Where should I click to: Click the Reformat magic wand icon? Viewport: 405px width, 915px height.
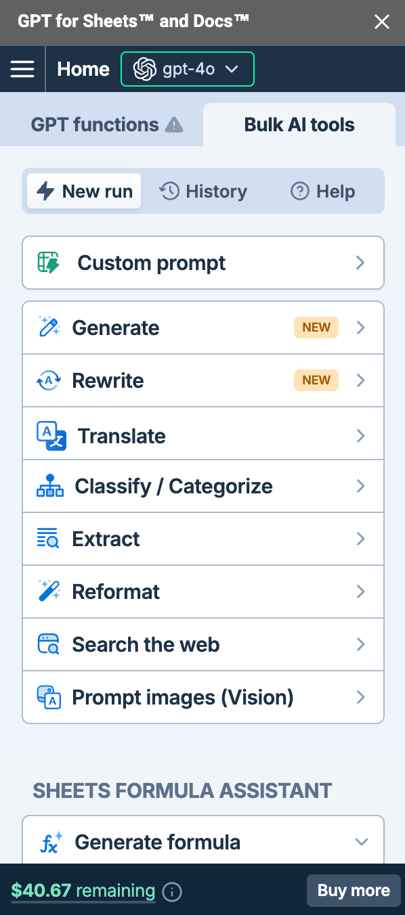(49, 591)
